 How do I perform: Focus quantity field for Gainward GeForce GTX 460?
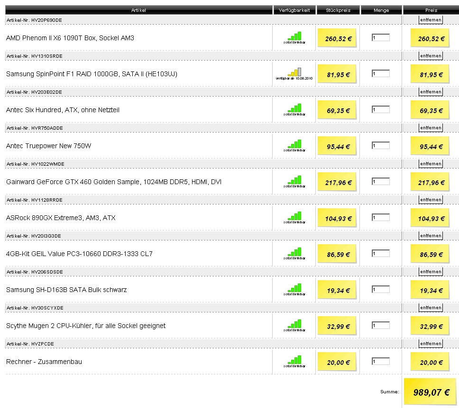pyautogui.click(x=381, y=181)
